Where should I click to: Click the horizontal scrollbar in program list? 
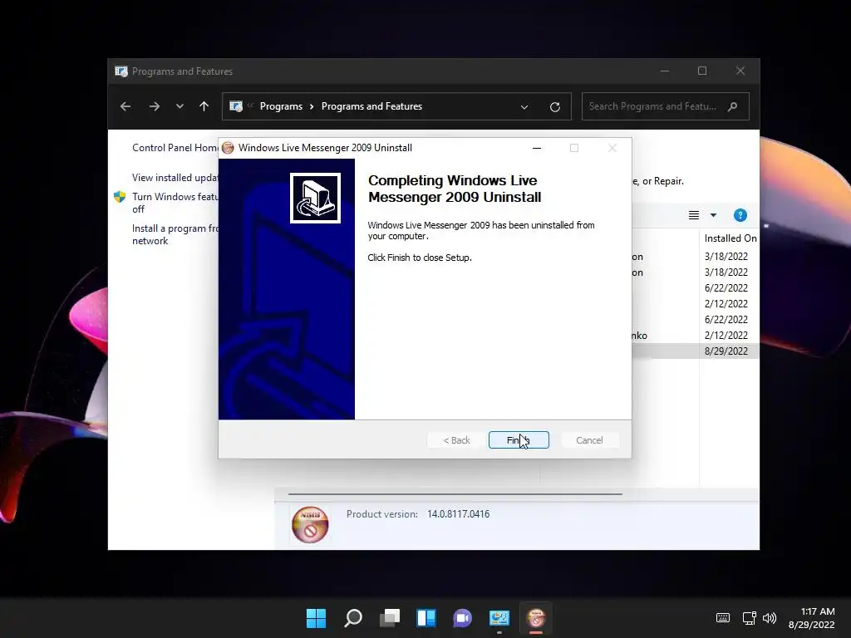(455, 494)
